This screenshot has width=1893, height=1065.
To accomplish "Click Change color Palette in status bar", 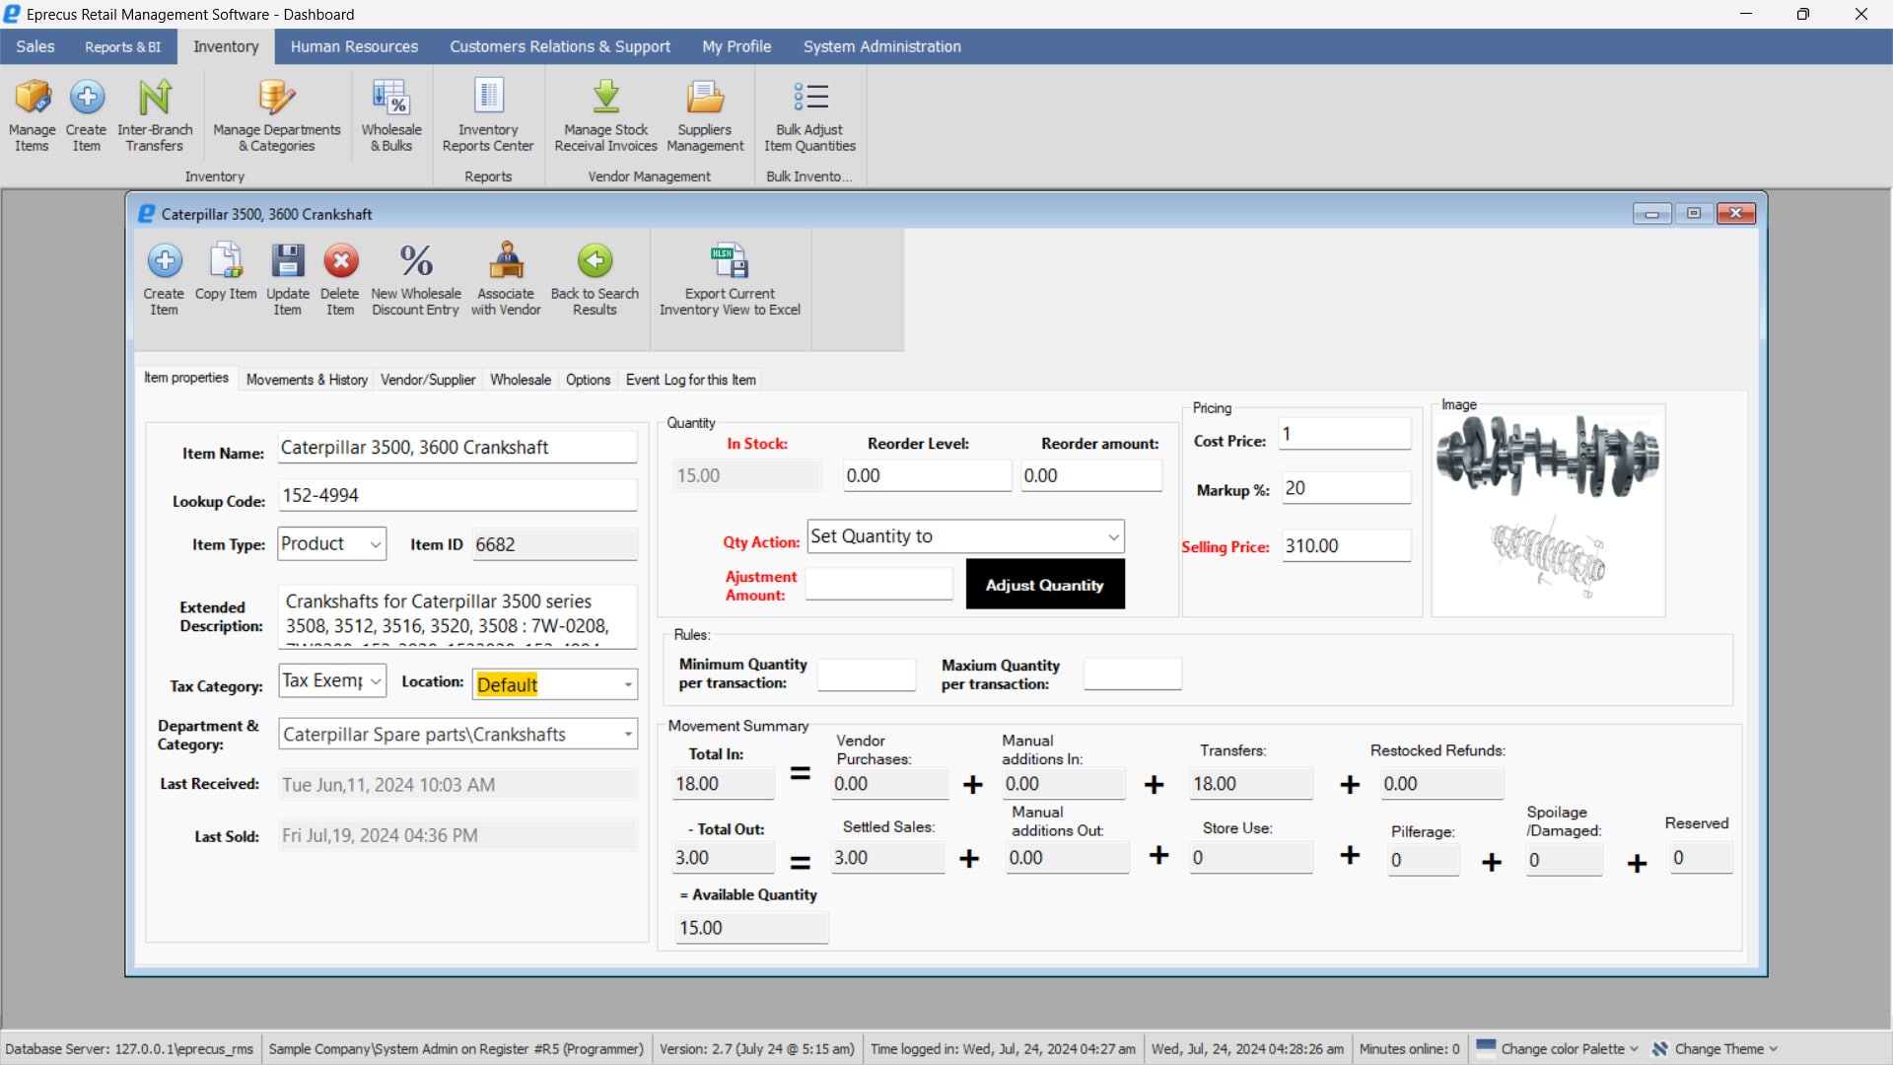I will coord(1557,1049).
